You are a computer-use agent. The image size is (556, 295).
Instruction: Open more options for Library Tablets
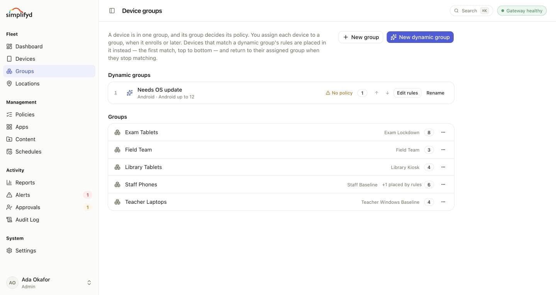tap(443, 167)
